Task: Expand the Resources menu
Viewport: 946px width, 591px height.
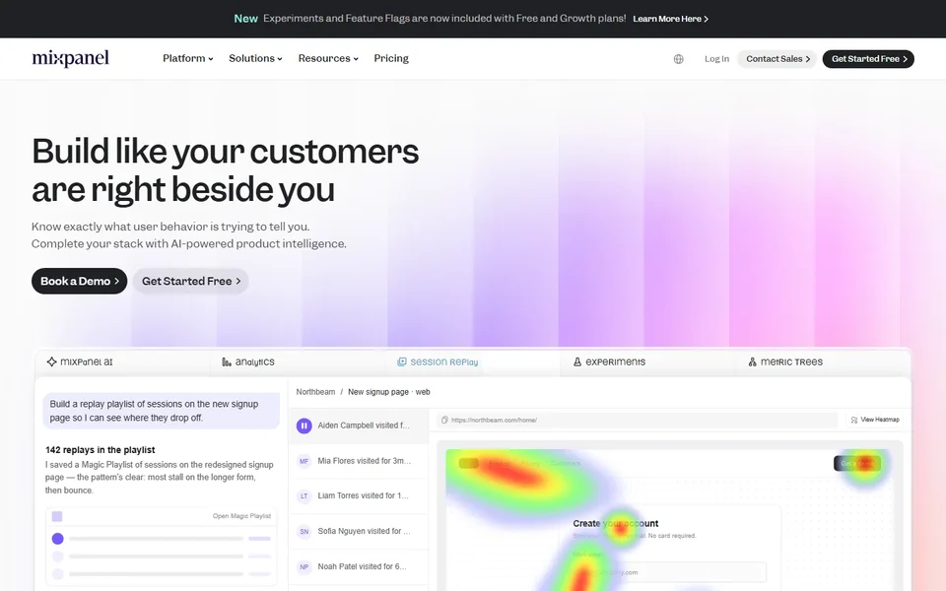Action: [x=328, y=58]
